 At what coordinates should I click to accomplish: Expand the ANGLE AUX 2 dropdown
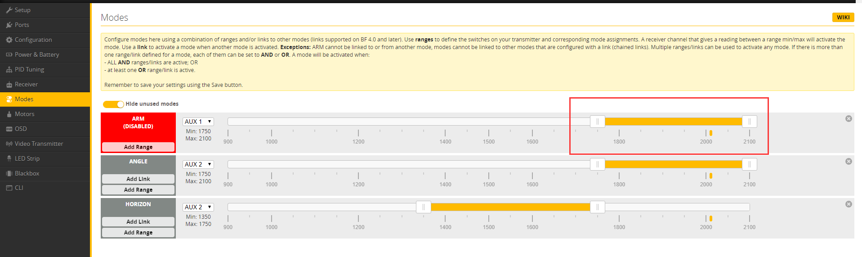[198, 164]
